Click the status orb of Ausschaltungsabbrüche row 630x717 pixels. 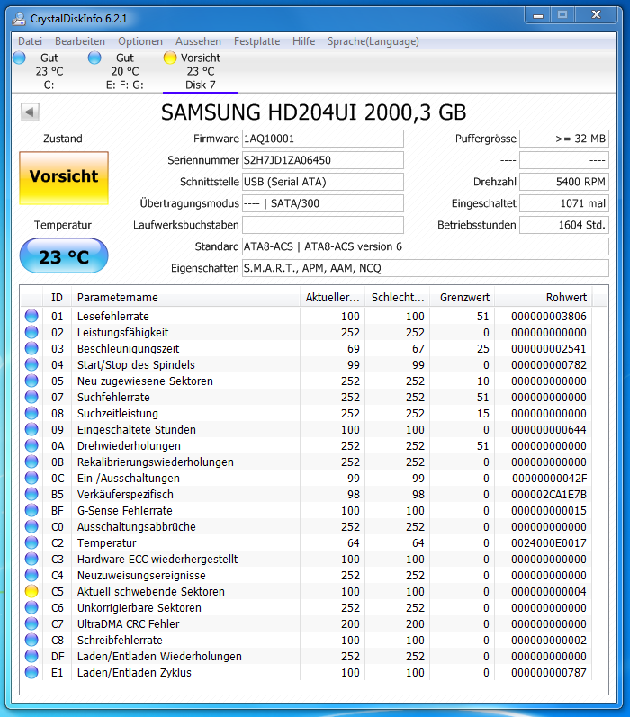click(31, 527)
